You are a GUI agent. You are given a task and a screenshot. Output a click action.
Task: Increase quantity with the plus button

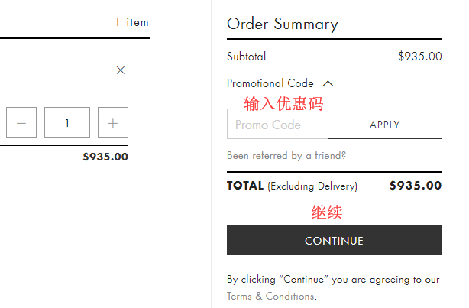point(113,122)
